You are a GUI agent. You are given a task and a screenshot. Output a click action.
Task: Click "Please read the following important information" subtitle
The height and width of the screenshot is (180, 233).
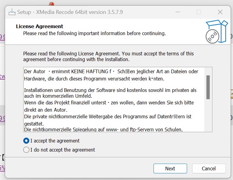click(94, 33)
